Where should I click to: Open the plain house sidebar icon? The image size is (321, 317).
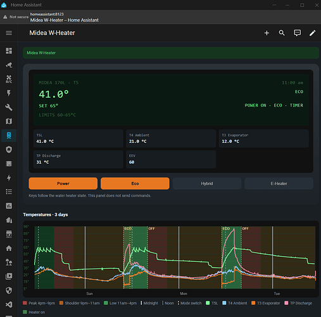9,248
